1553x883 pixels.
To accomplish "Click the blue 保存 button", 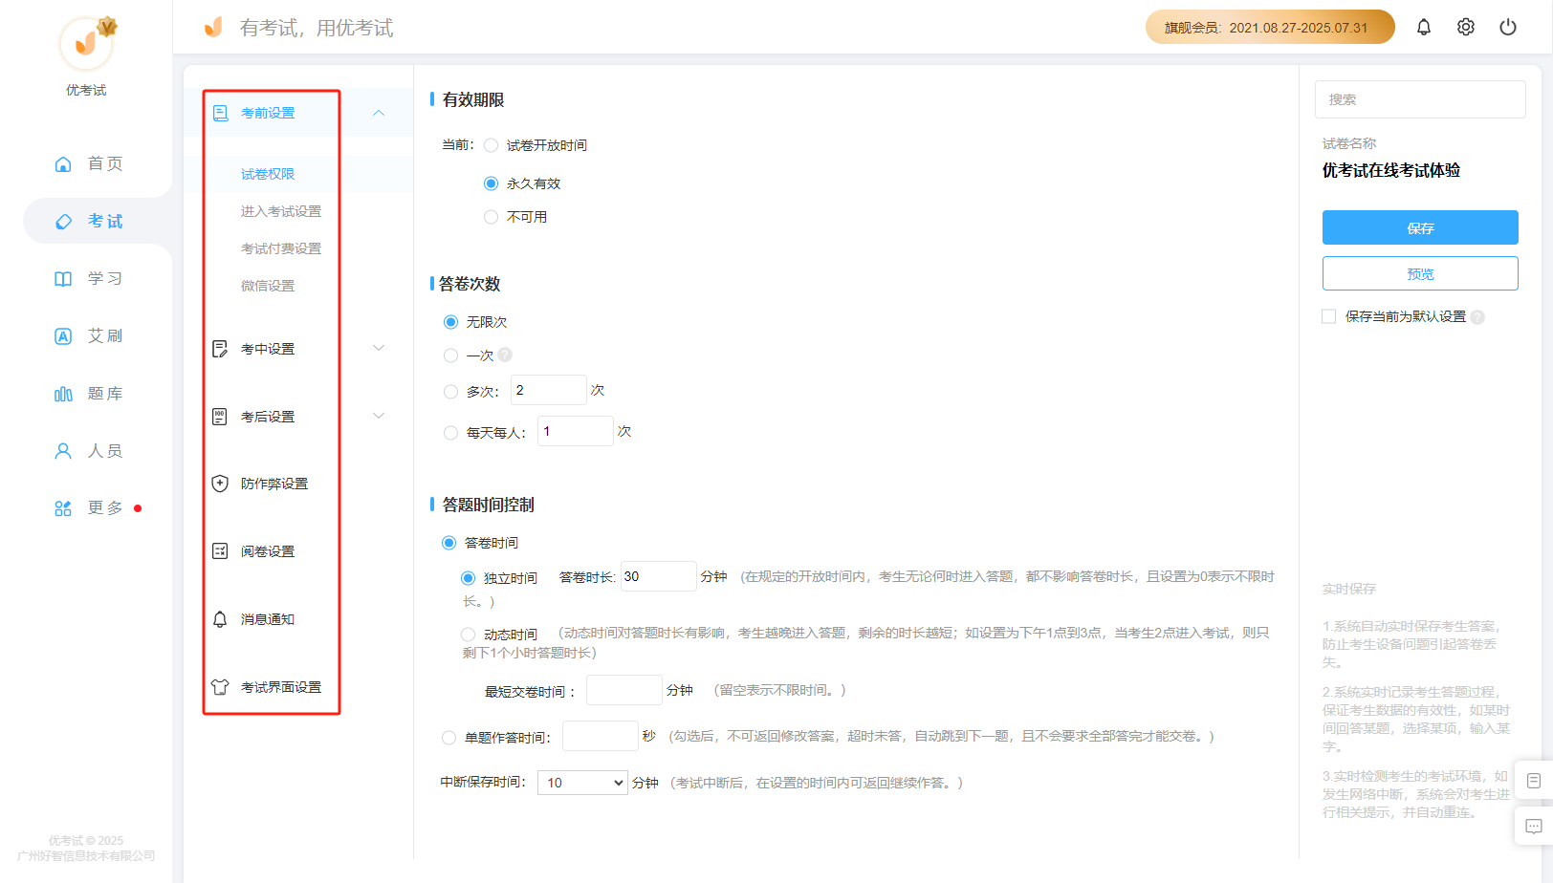I will pyautogui.click(x=1420, y=227).
